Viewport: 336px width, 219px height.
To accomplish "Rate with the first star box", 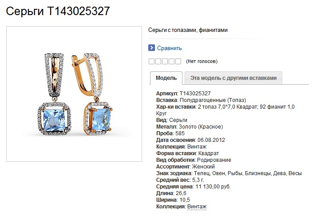I will [151, 62].
